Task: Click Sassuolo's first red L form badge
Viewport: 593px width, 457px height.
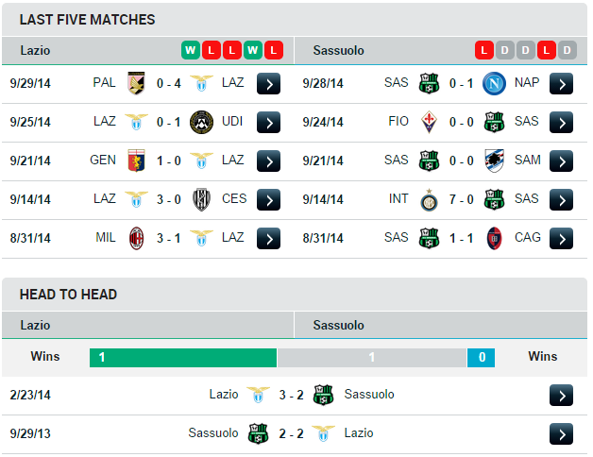Action: click(484, 50)
